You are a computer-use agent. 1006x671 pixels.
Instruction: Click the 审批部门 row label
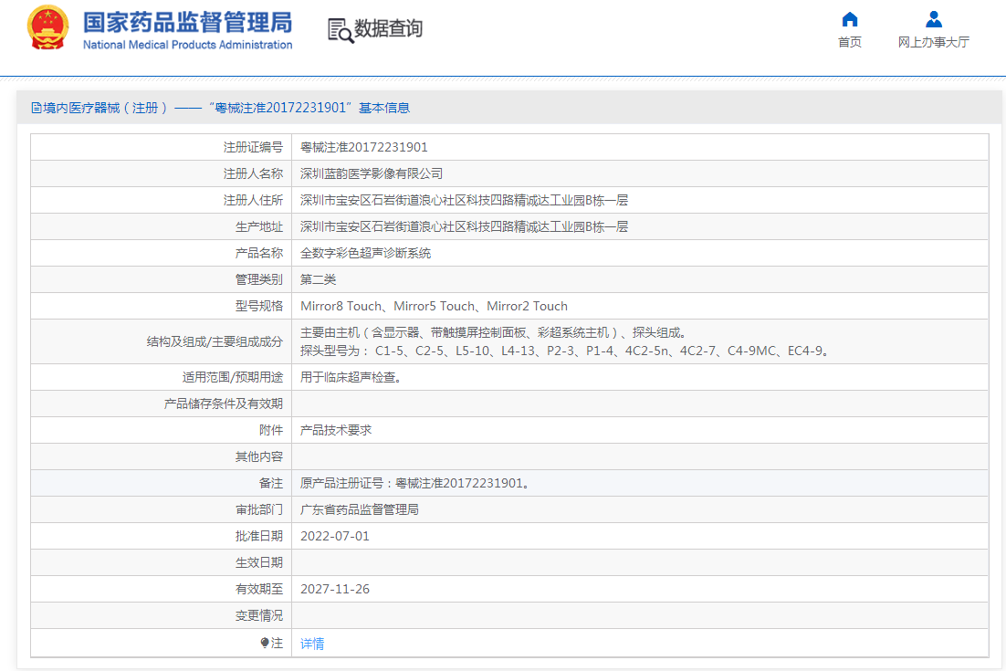point(259,509)
